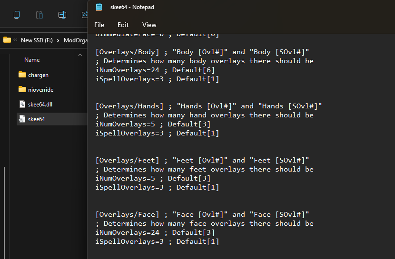Click the Copy icon in File Explorer toolbar
395x259 pixels.
click(17, 15)
